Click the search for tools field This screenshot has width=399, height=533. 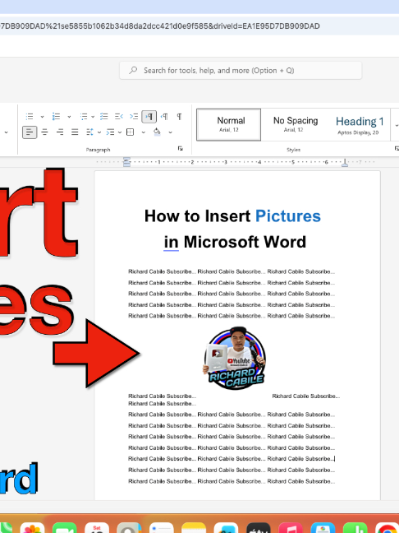click(x=241, y=71)
